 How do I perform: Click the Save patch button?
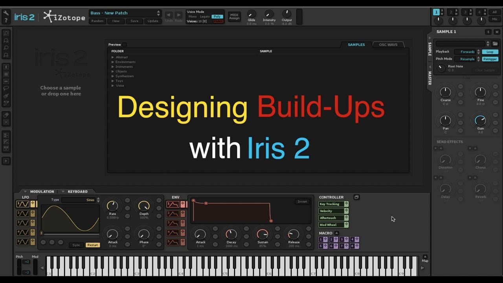click(134, 21)
